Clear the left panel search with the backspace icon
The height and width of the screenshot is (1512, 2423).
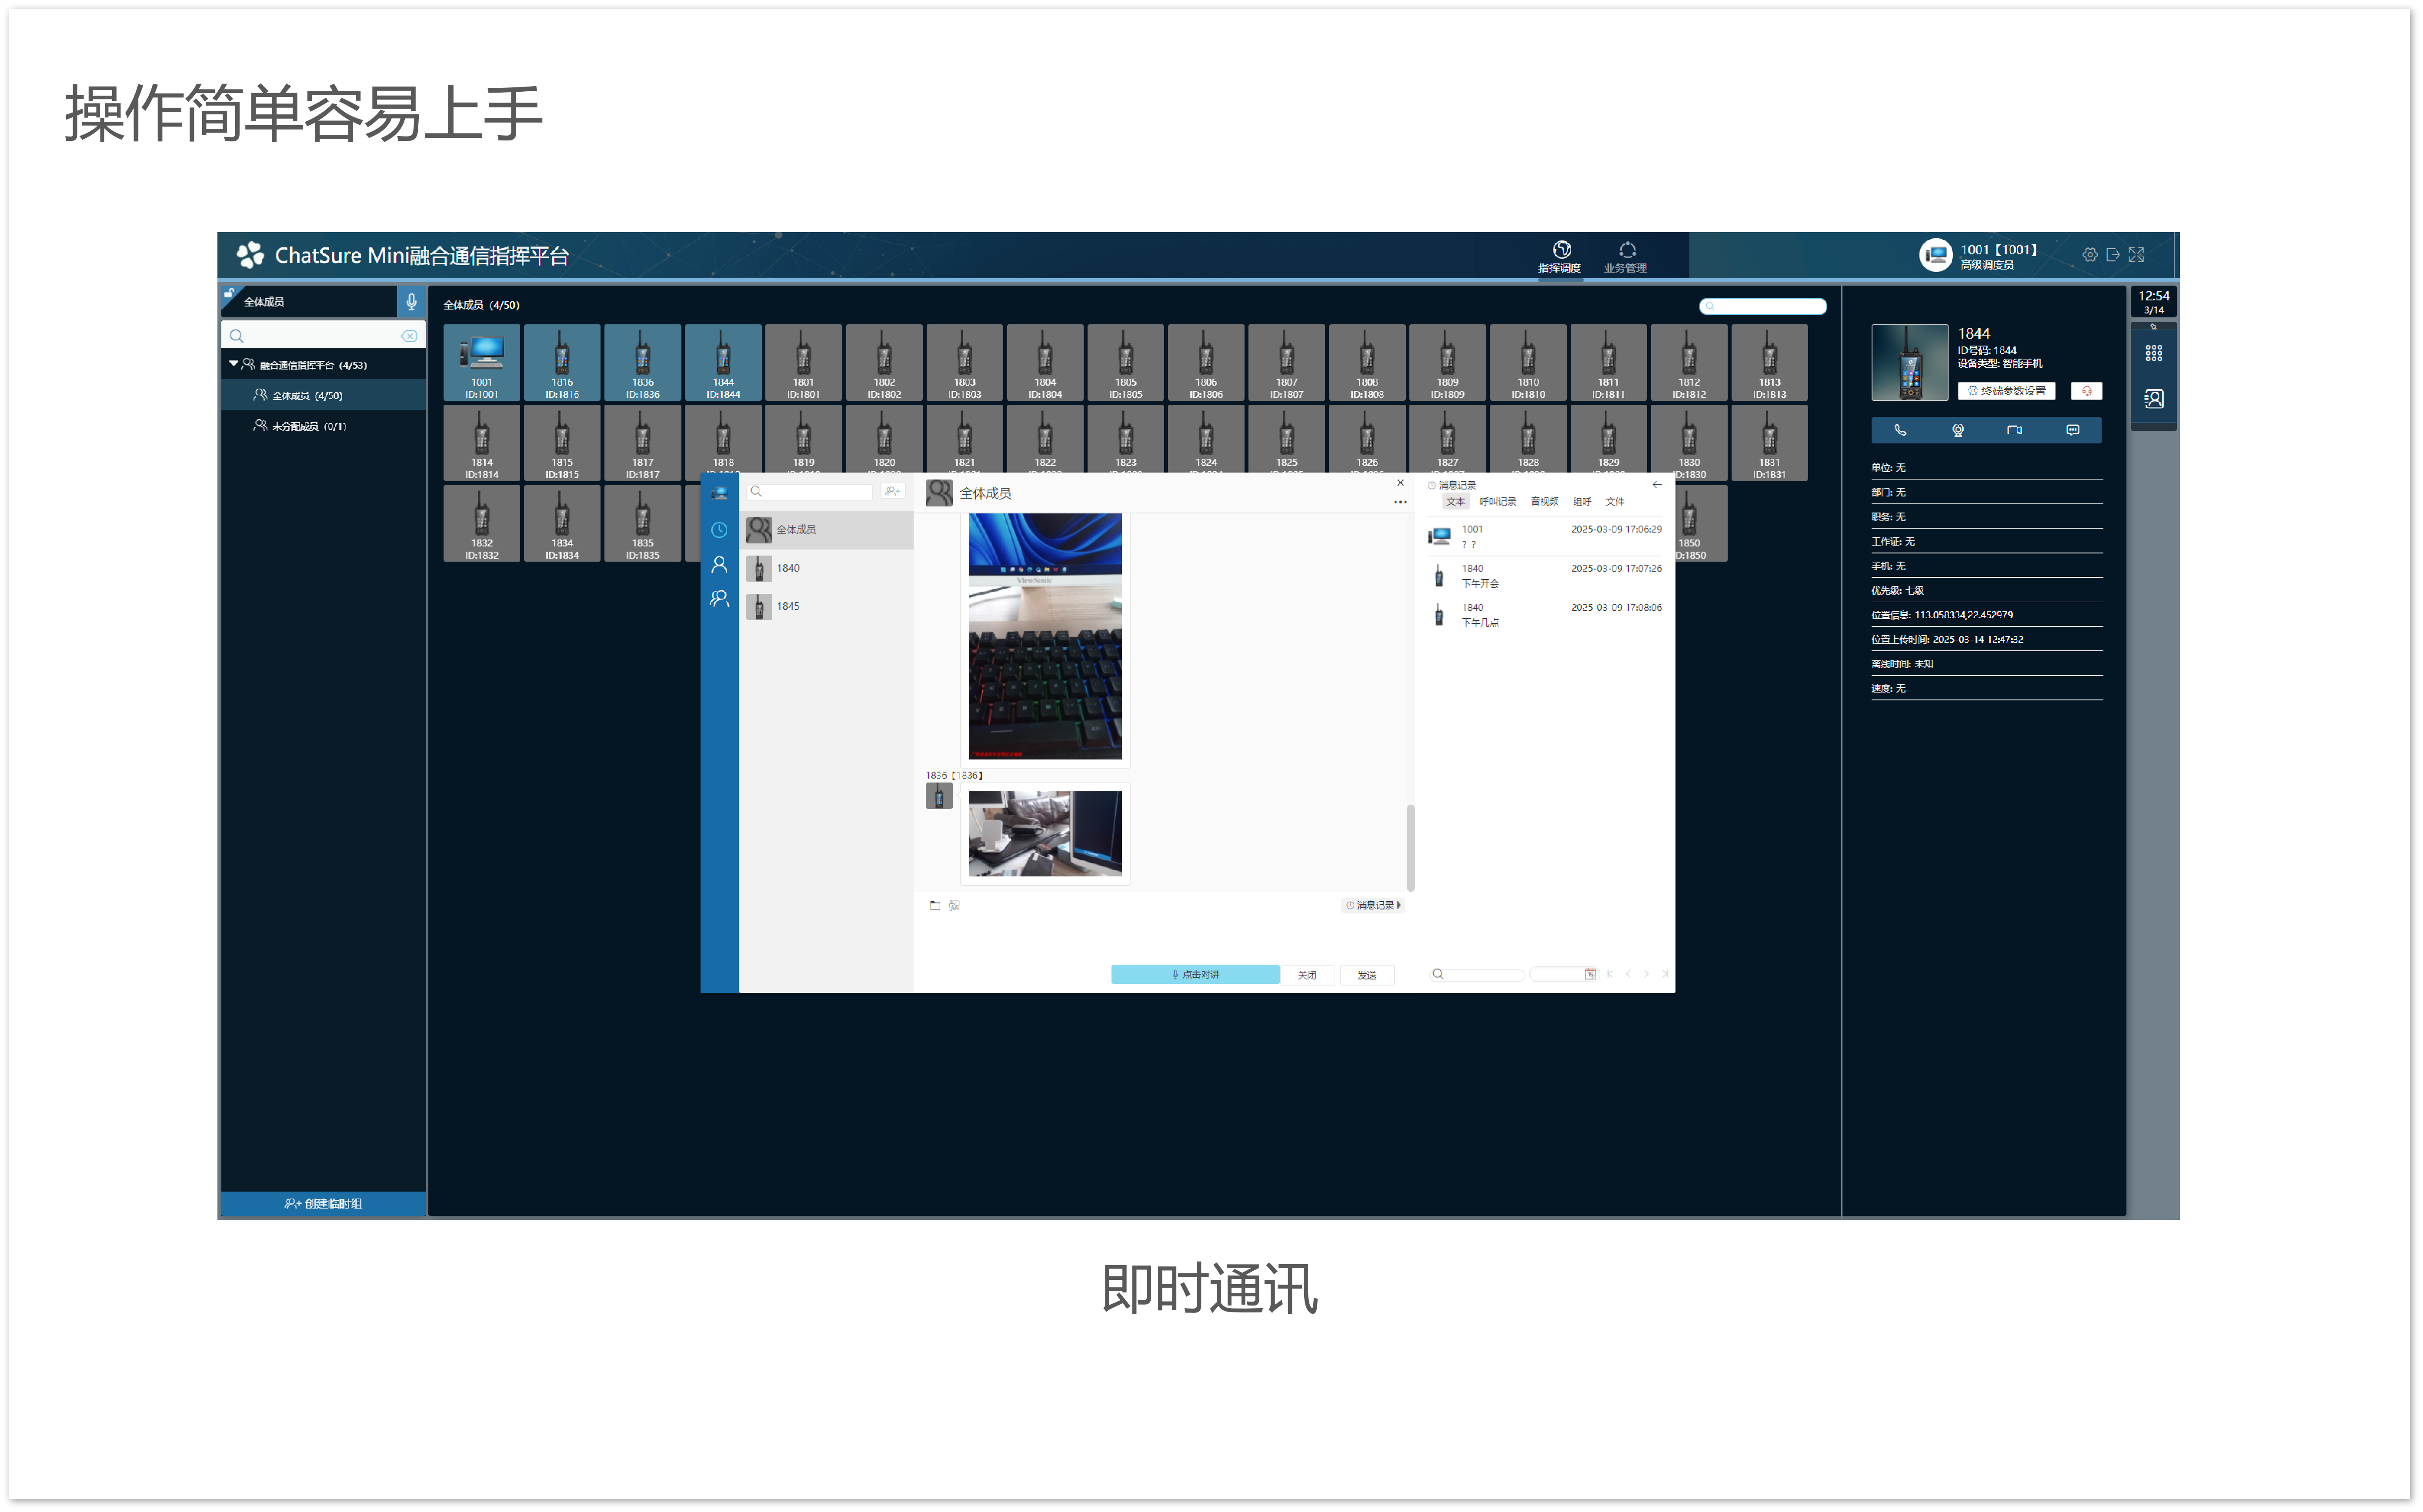(x=410, y=336)
